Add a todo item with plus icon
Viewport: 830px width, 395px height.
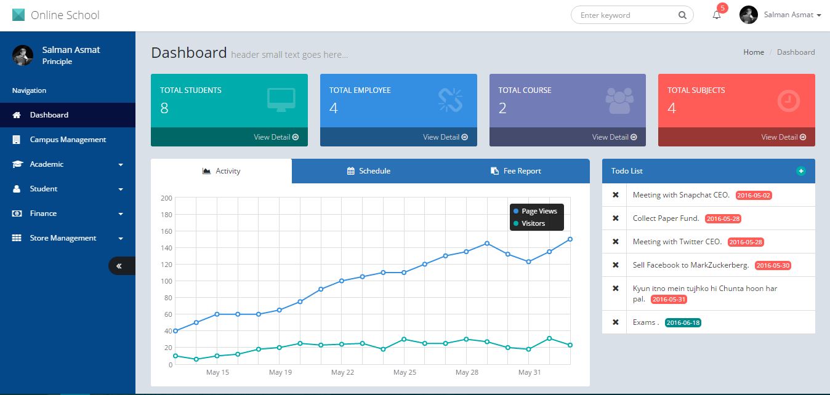pyautogui.click(x=800, y=171)
